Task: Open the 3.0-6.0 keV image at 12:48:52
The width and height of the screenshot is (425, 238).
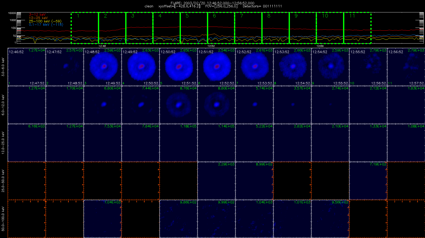Action: [x=103, y=67]
